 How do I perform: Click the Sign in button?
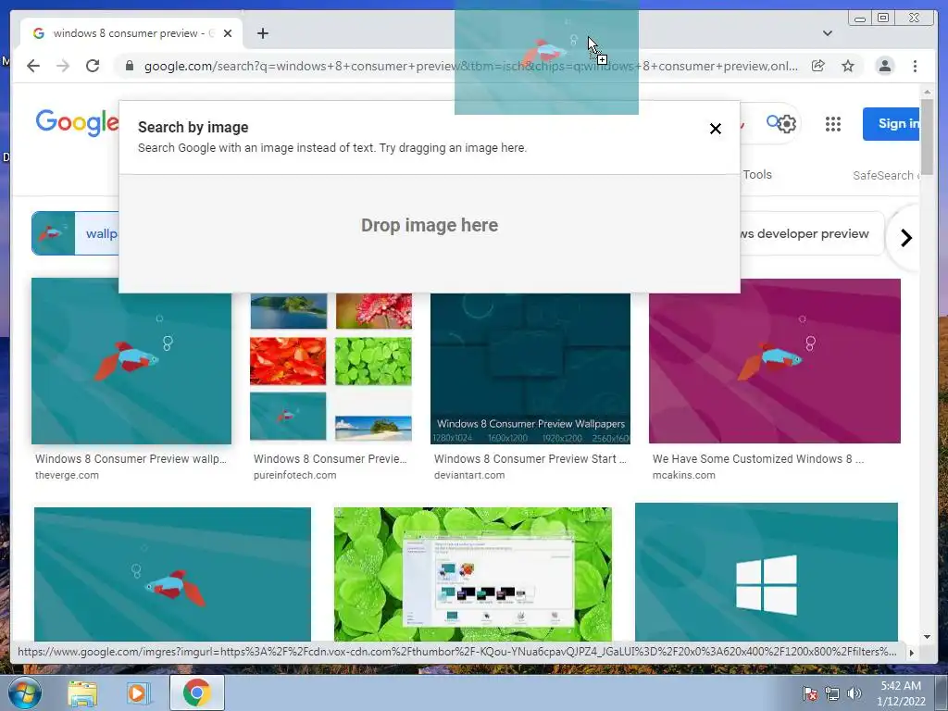click(x=892, y=124)
